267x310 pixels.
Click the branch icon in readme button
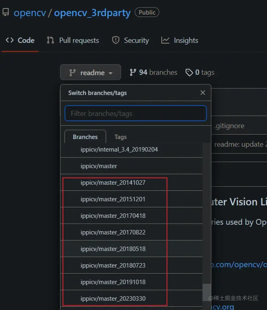coord(73,73)
